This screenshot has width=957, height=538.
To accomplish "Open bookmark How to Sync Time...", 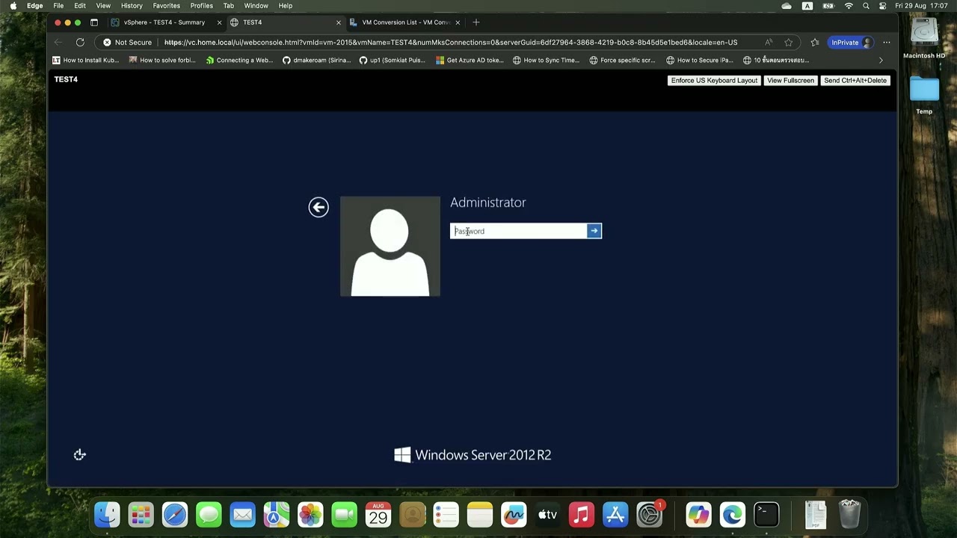I will click(x=546, y=61).
